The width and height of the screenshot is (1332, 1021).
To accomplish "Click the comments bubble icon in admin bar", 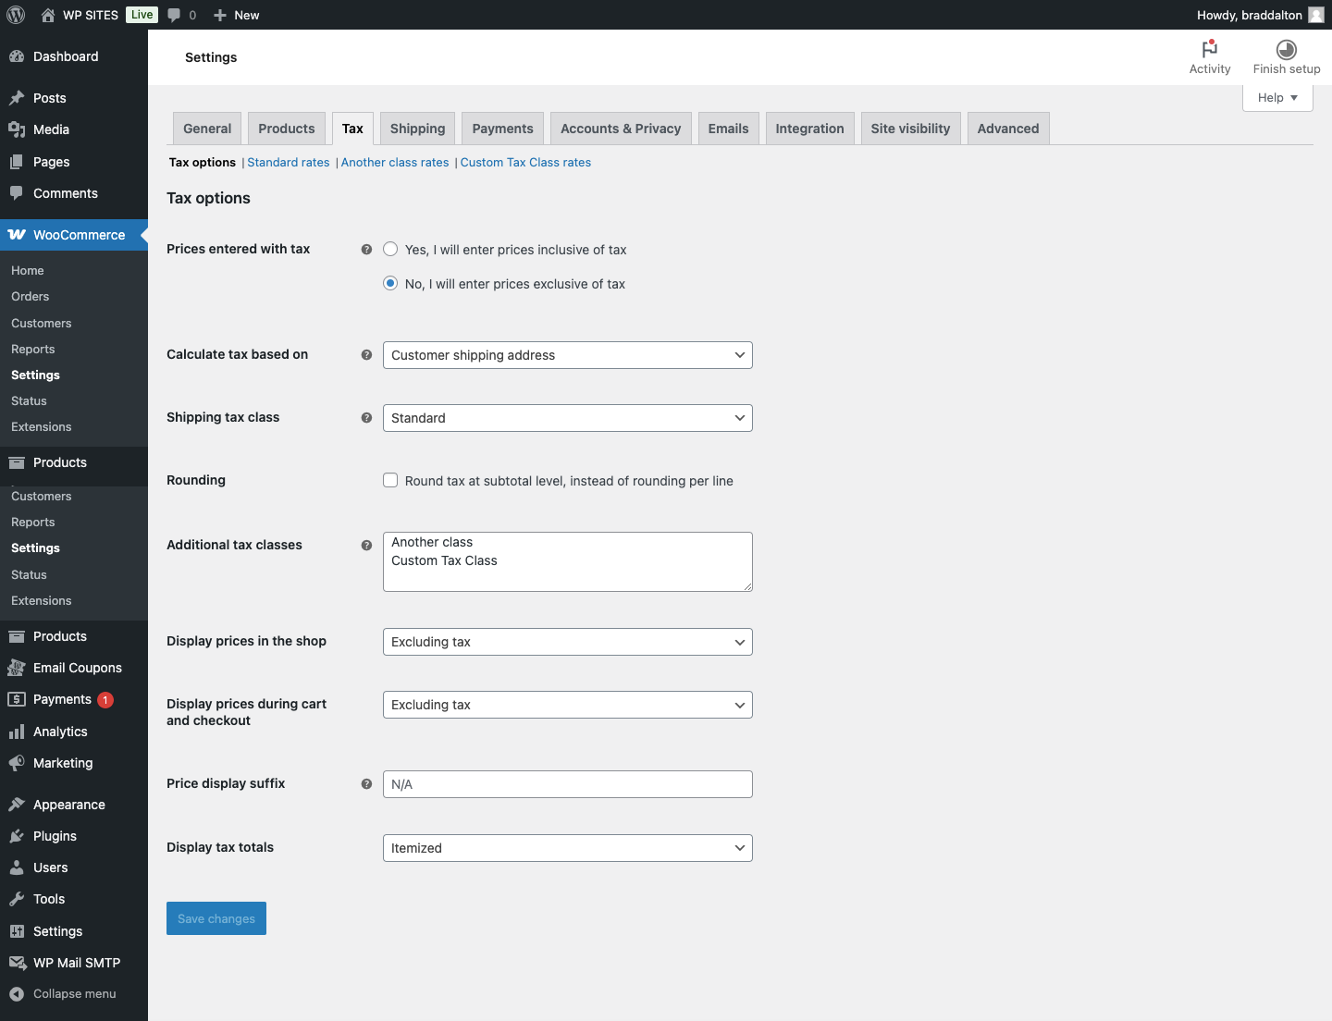I will click(174, 15).
